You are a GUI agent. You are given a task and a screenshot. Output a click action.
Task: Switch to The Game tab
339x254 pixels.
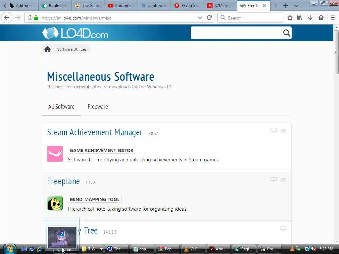click(x=88, y=6)
